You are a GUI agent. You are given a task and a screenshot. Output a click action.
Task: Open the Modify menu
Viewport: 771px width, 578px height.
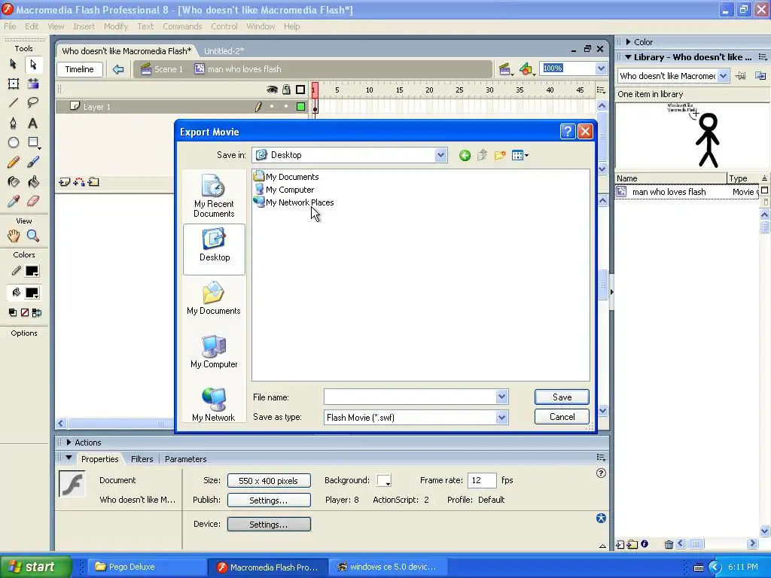pos(115,26)
